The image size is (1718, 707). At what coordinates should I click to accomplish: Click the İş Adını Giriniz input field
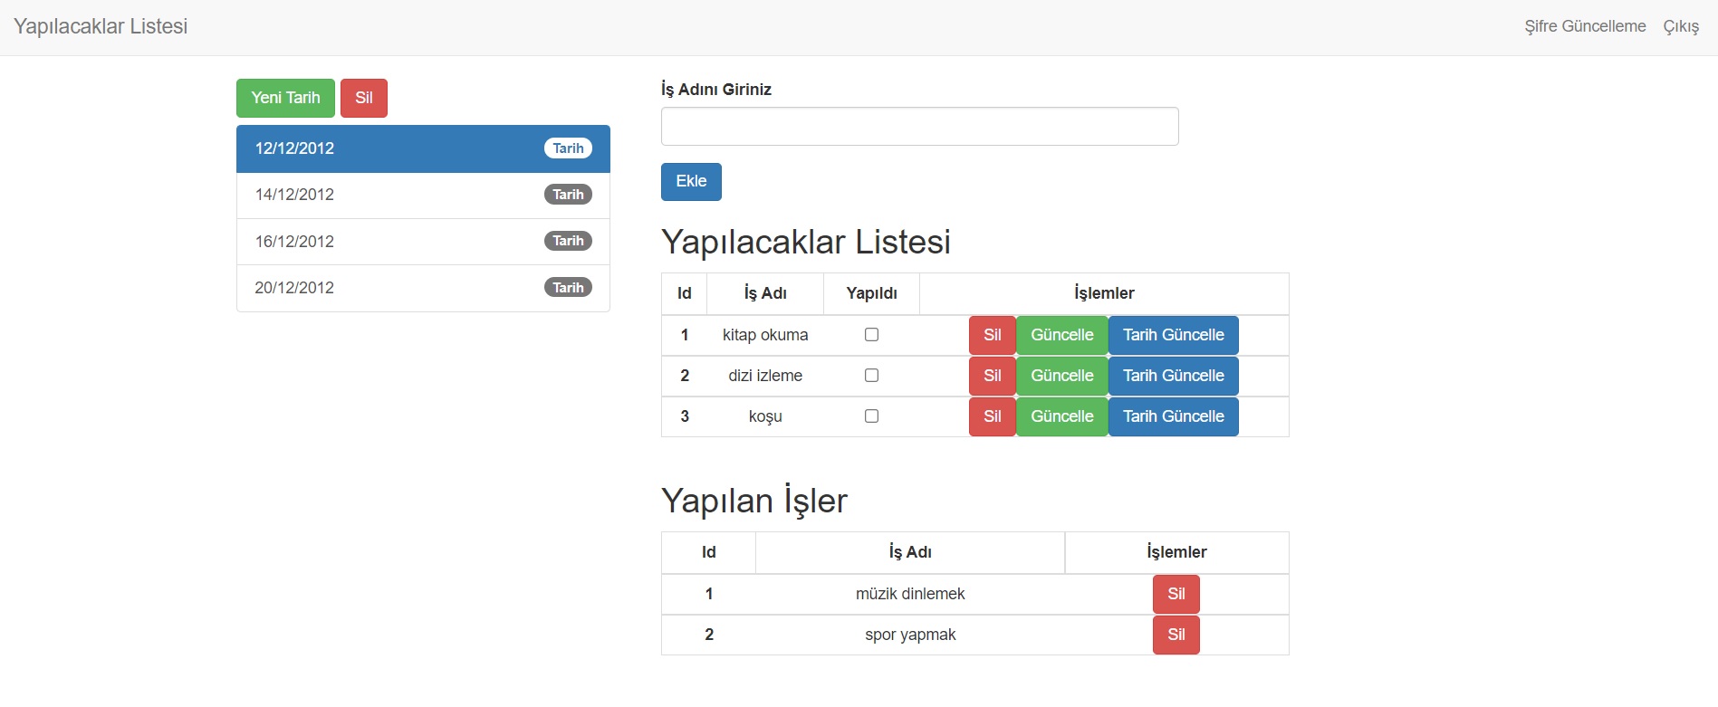[x=919, y=126]
